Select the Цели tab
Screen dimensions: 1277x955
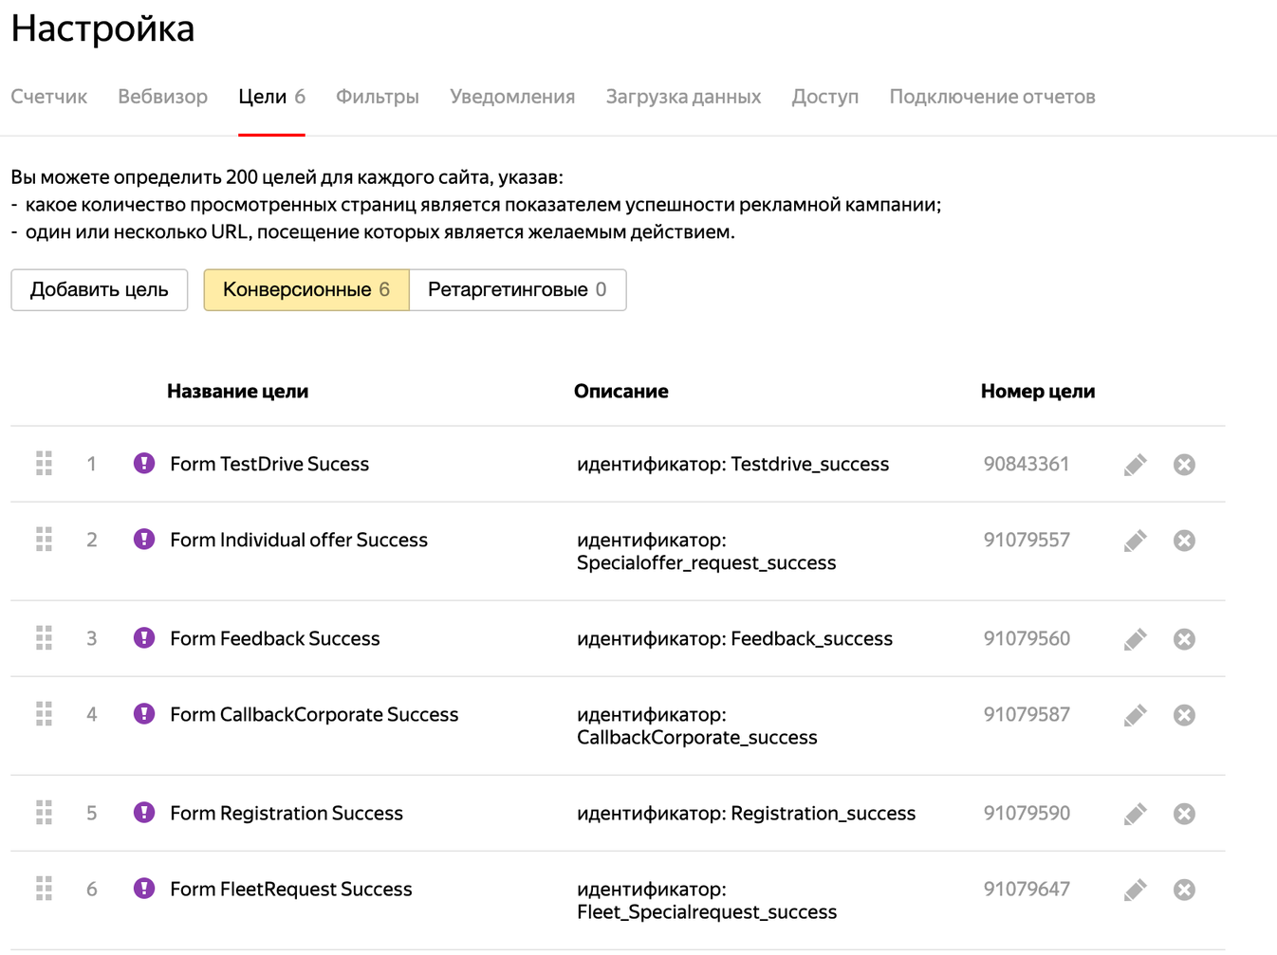point(271,97)
